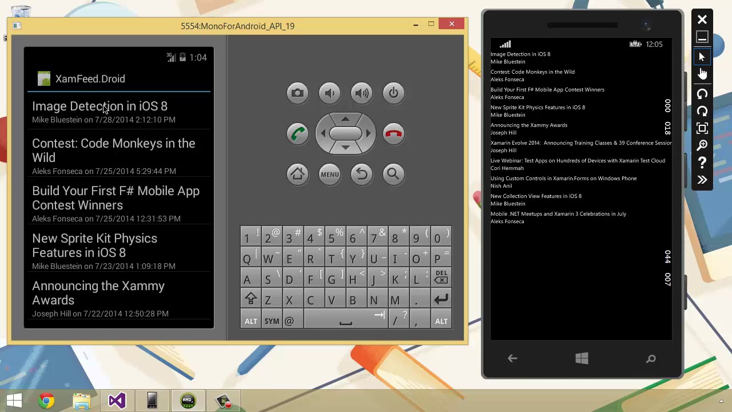Tap the green call button
Image resolution: width=732 pixels, height=412 pixels.
click(297, 134)
